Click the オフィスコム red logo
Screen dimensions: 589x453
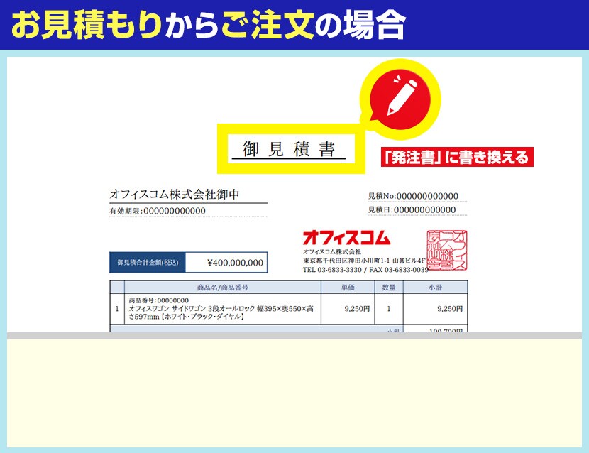(x=346, y=238)
